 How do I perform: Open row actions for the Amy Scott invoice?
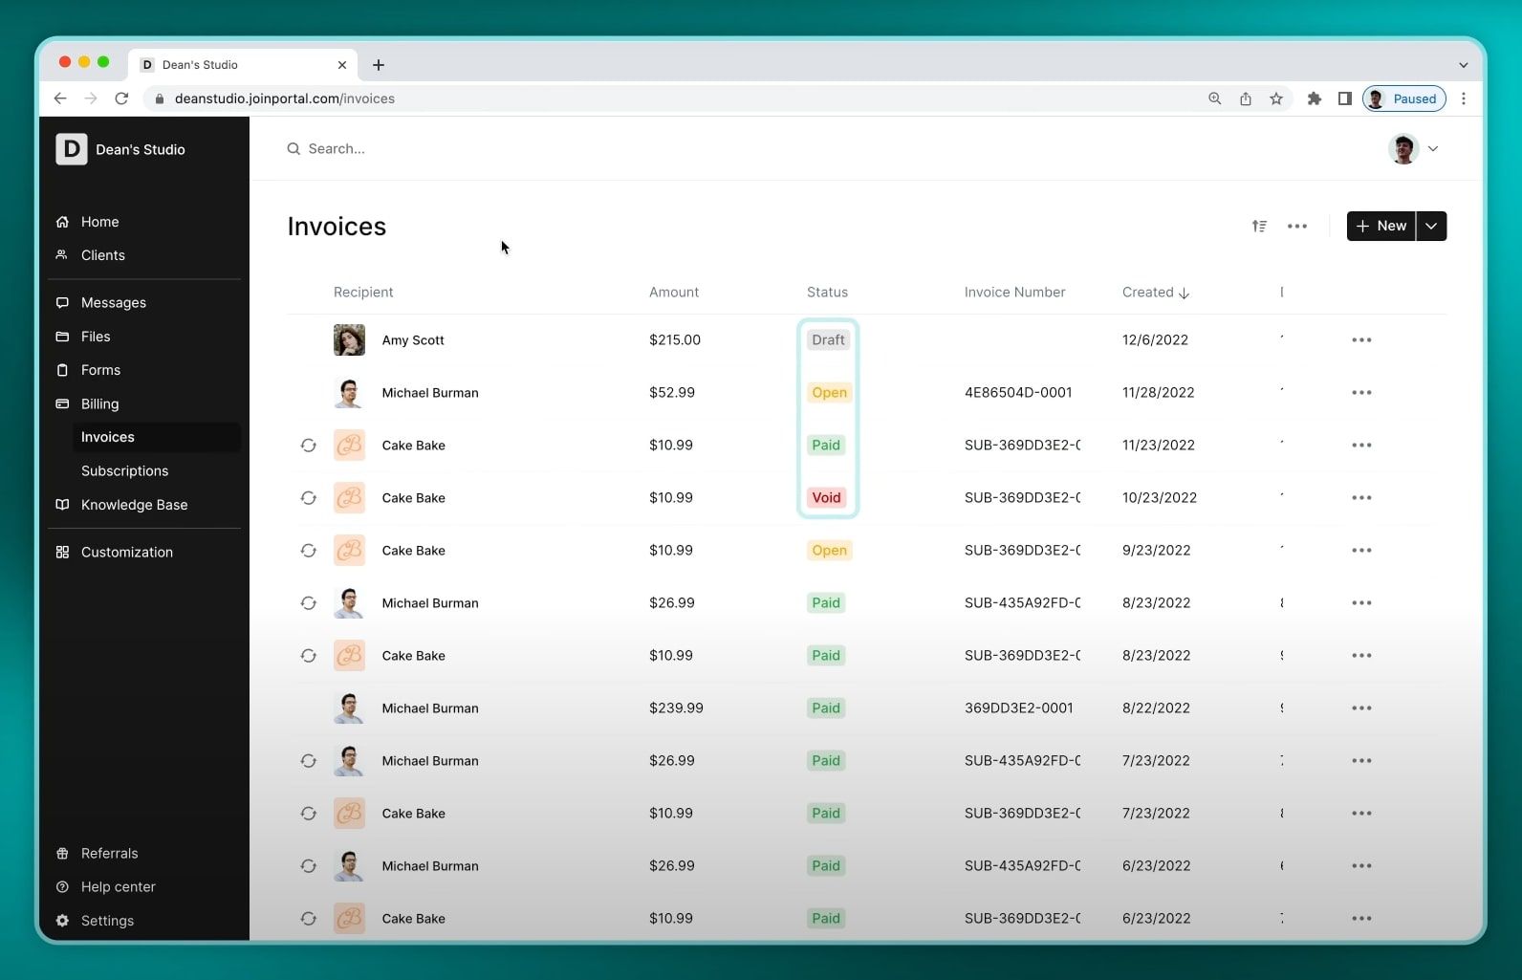coord(1361,340)
